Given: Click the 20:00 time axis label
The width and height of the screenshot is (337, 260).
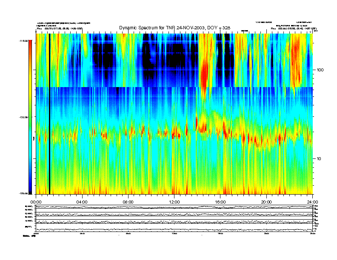Looking at the screenshot, I should click(x=266, y=202).
